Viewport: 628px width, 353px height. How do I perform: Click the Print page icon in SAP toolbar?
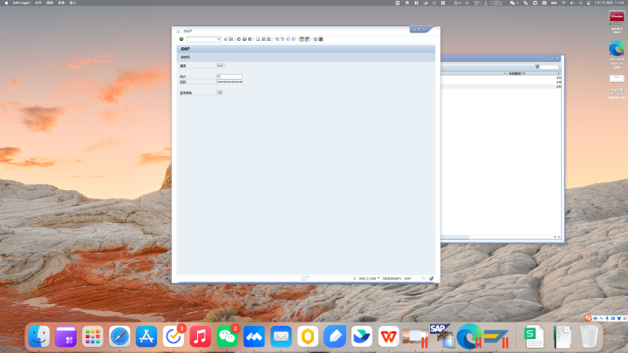[258, 39]
